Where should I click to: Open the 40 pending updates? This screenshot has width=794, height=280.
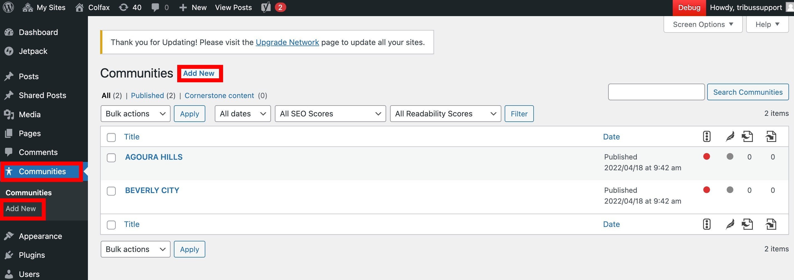point(130,7)
